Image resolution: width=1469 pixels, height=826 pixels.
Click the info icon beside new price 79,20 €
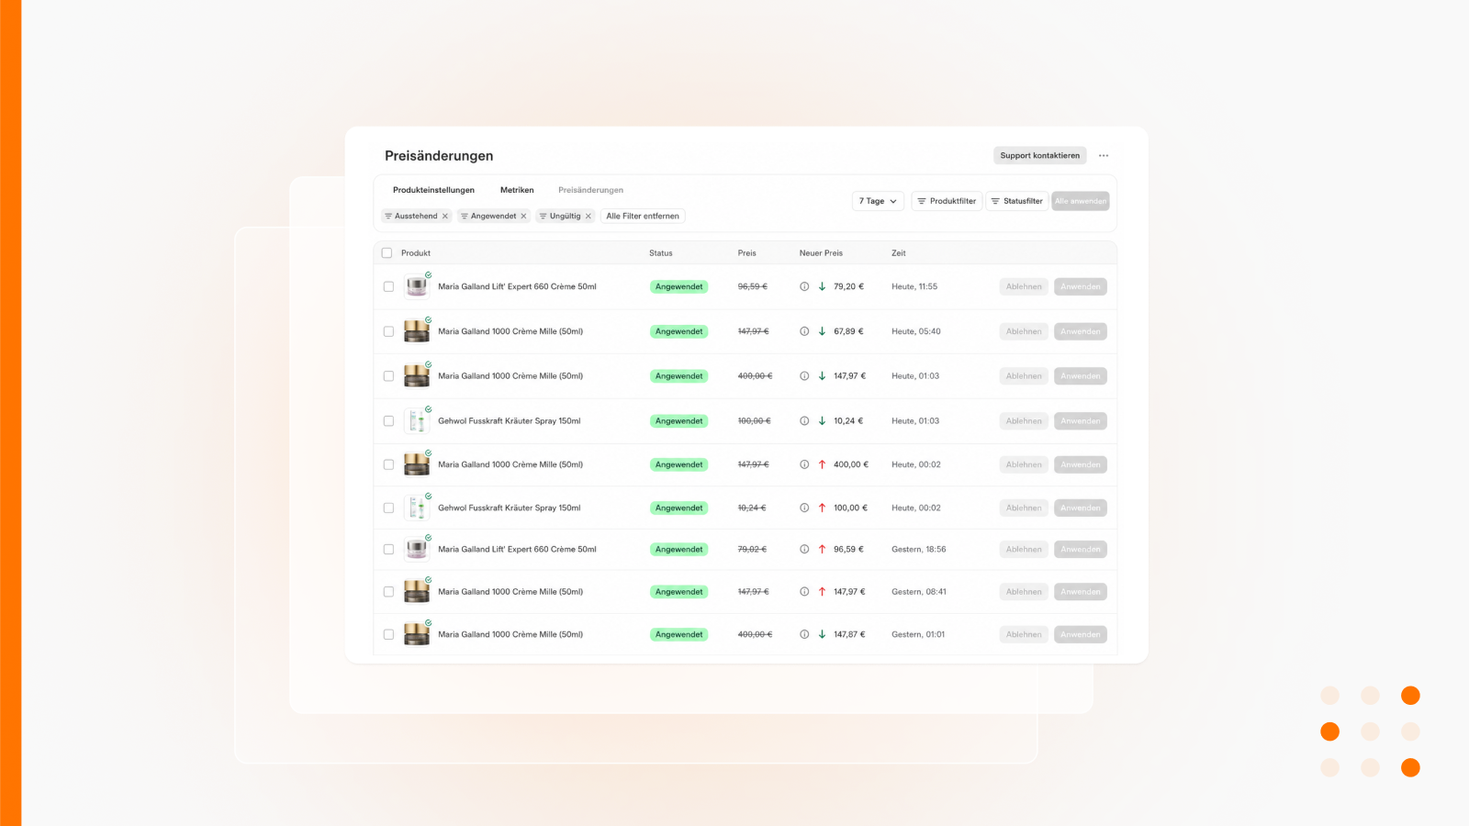pos(804,286)
